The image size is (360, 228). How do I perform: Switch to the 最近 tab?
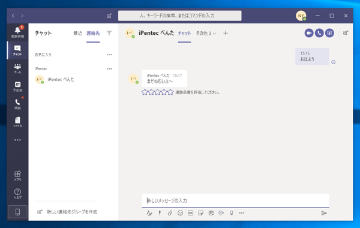tap(78, 33)
